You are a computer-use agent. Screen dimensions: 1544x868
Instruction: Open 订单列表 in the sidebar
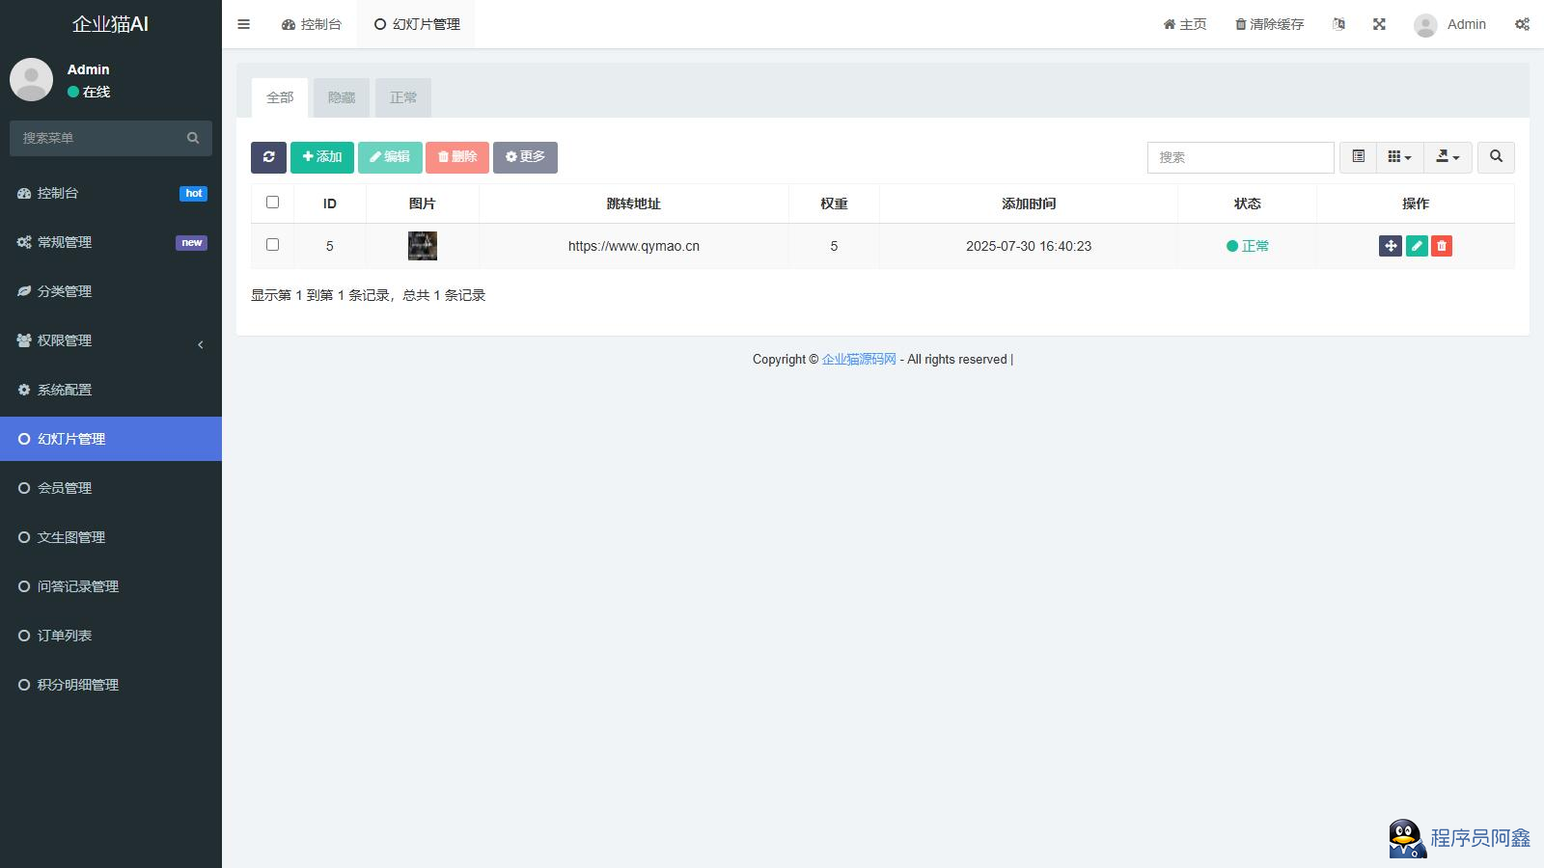111,636
